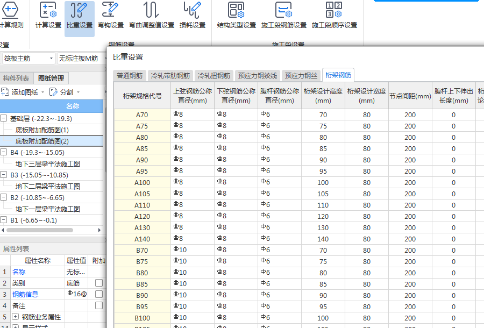484x328 pixels.
Task: Click the design height cell 130 for A130
Action: pos(323,227)
